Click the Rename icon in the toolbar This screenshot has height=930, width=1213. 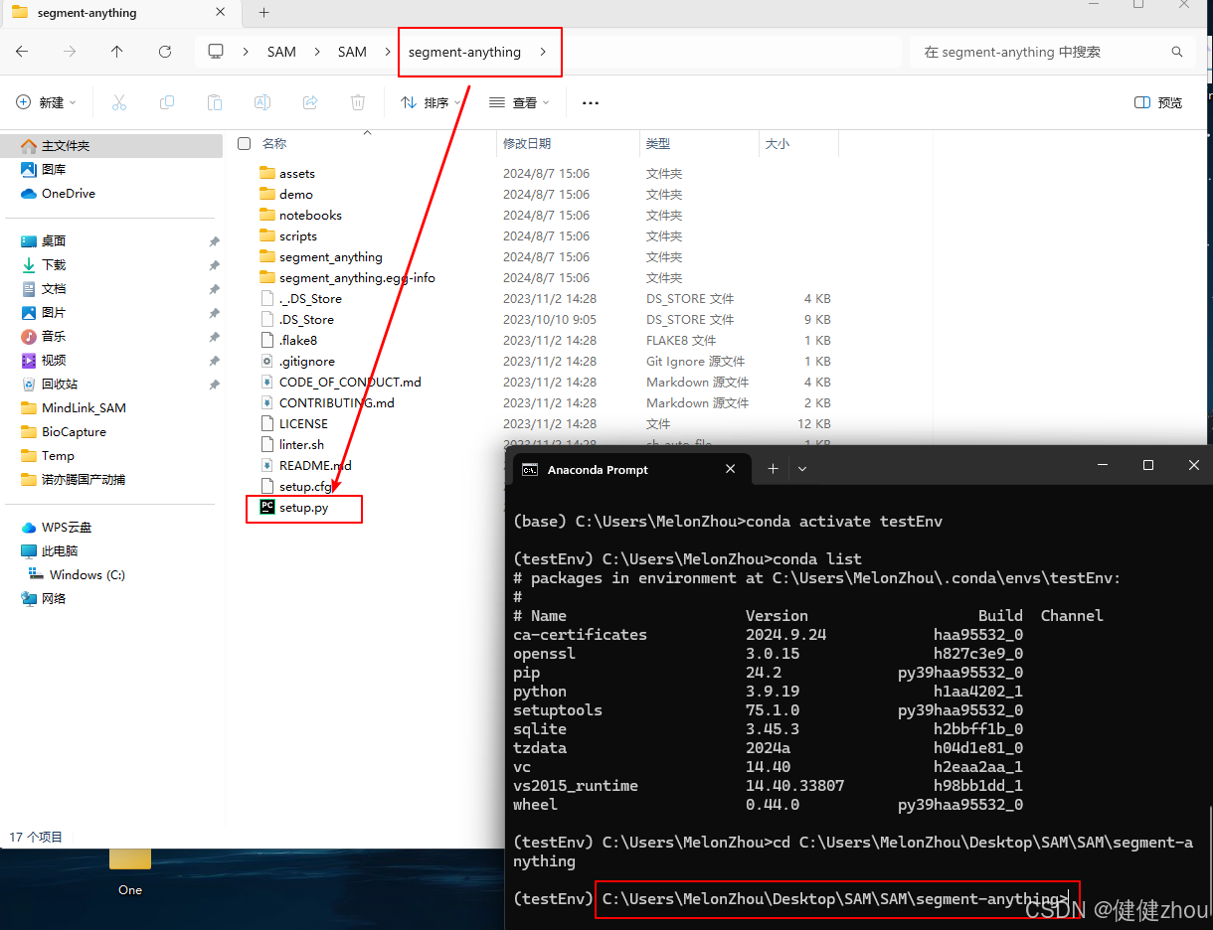tap(262, 102)
